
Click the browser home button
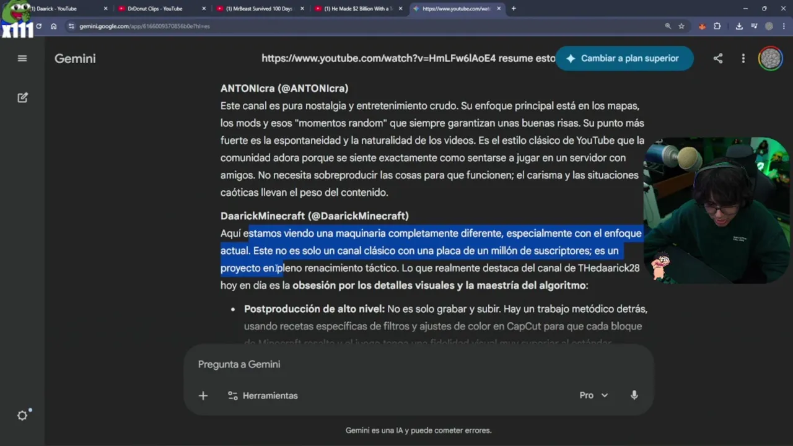tap(54, 26)
